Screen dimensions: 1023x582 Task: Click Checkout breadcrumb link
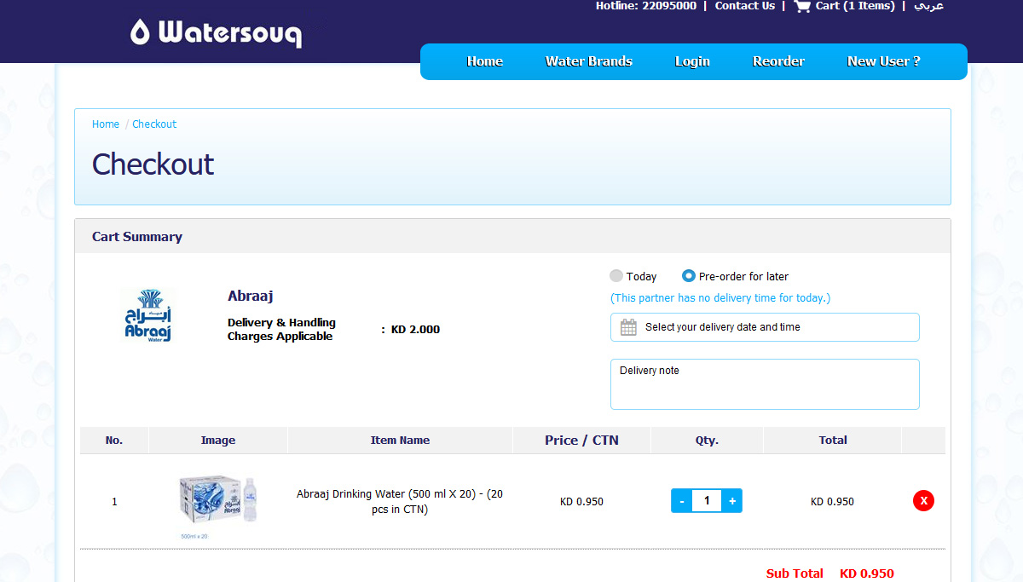154,124
